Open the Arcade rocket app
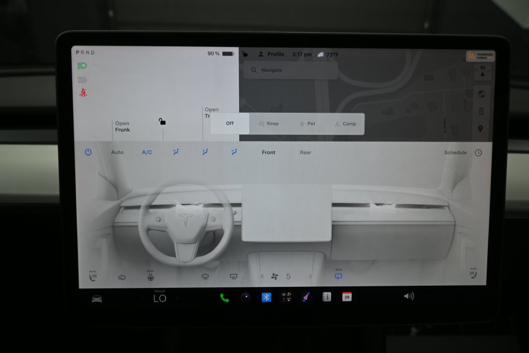The width and height of the screenshot is (529, 353). (306, 297)
